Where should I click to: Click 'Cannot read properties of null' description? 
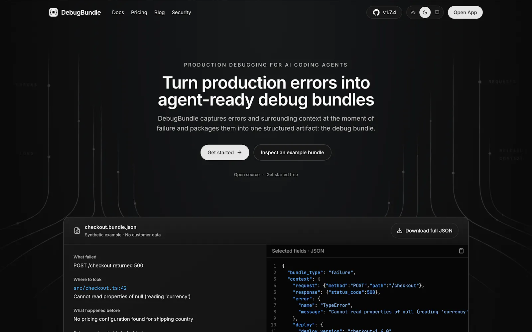pyautogui.click(x=132, y=296)
